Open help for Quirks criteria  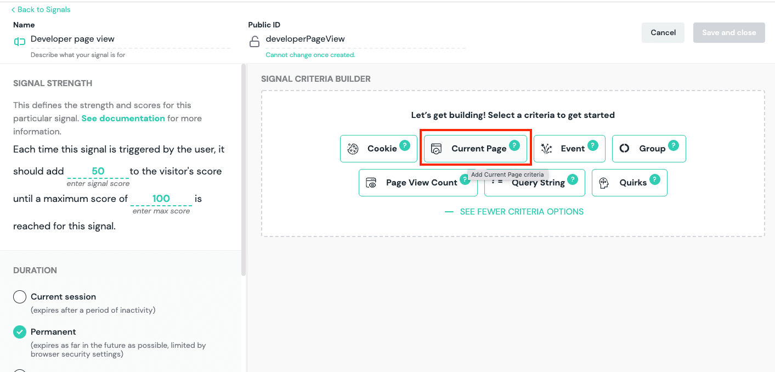654,179
